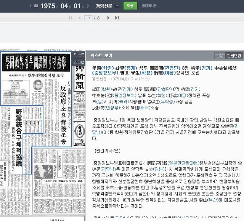Click the year 1975 in date bar

tap(48, 6)
